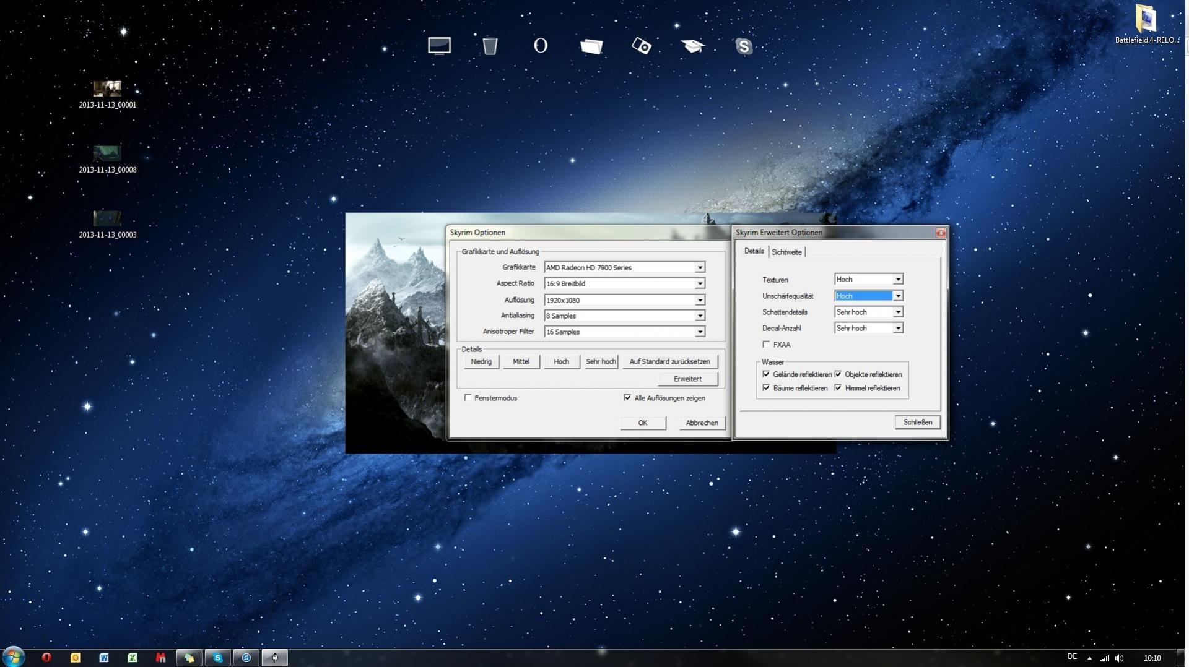Apply the Hoch detail preset
This screenshot has width=1189, height=667.
click(561, 361)
